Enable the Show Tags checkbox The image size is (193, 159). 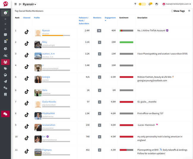[x=172, y=11]
